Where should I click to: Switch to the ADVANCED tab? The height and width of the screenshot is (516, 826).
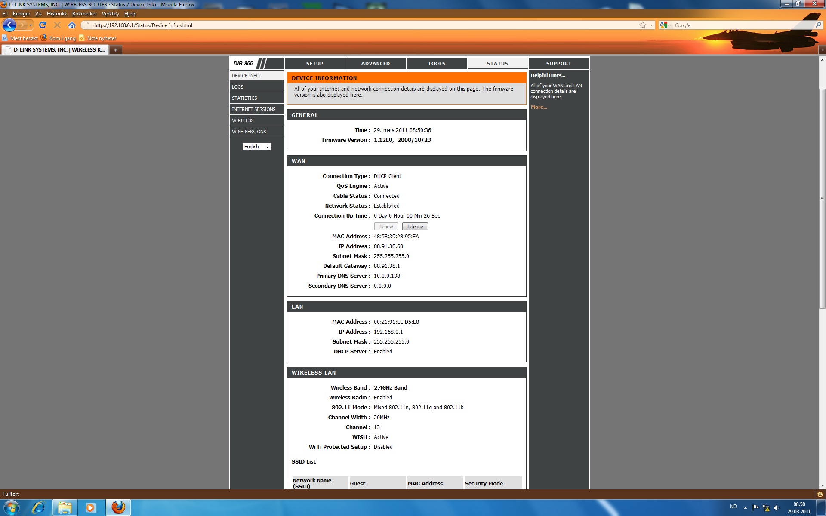(x=376, y=64)
